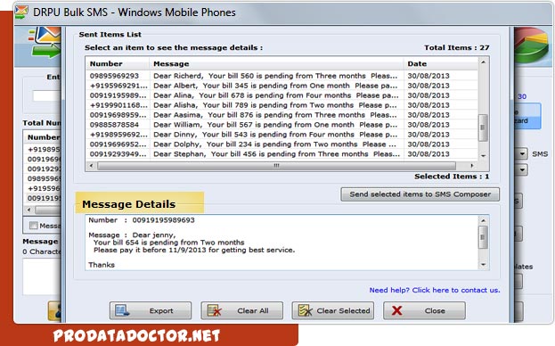Select the row for Dear William bill 567

pyautogui.click(x=282, y=125)
